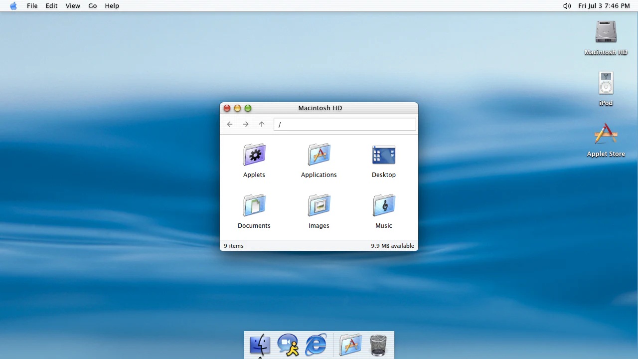Open the Go menu

coord(93,6)
